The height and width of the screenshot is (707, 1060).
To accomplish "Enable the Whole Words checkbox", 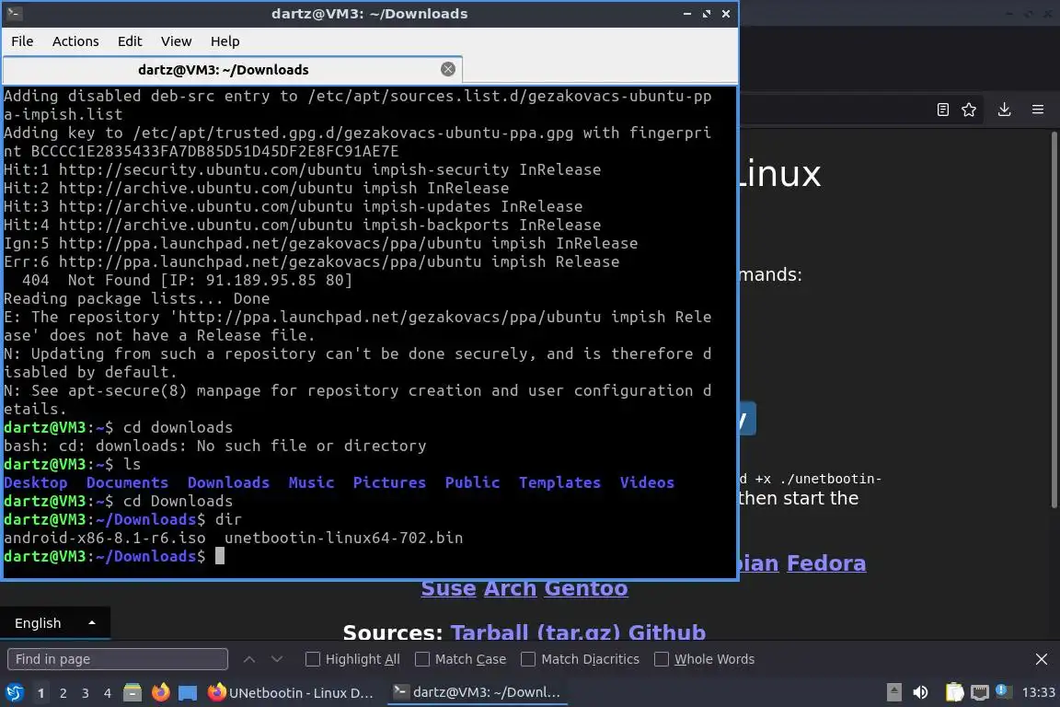I will 662,659.
